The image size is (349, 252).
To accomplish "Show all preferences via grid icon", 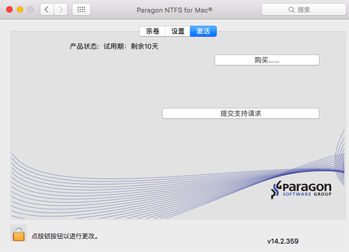I will point(81,9).
